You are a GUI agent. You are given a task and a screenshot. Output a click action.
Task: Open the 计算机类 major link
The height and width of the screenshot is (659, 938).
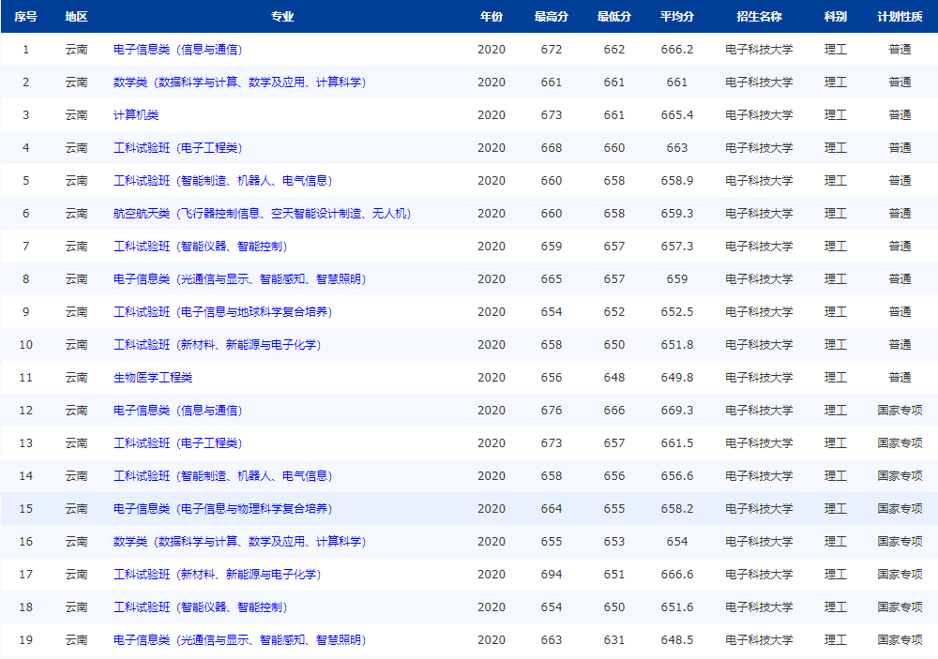136,115
